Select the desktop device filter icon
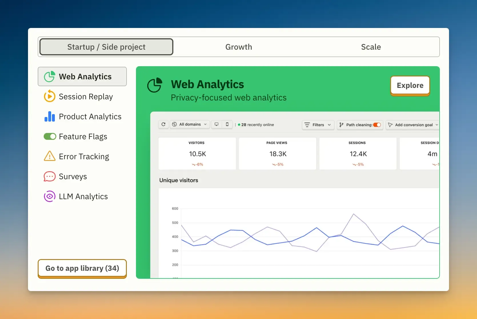Viewport: 477px width, 319px height. (217, 124)
